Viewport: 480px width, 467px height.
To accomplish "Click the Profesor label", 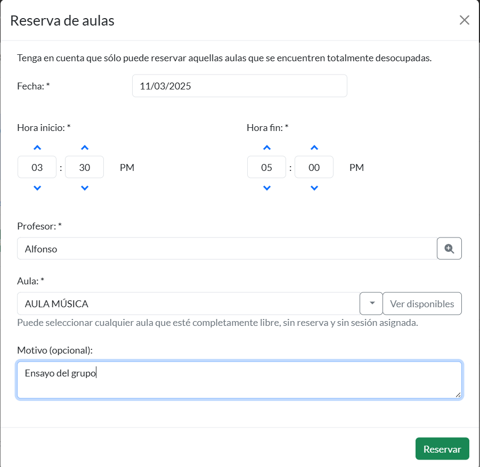I will click(x=39, y=226).
